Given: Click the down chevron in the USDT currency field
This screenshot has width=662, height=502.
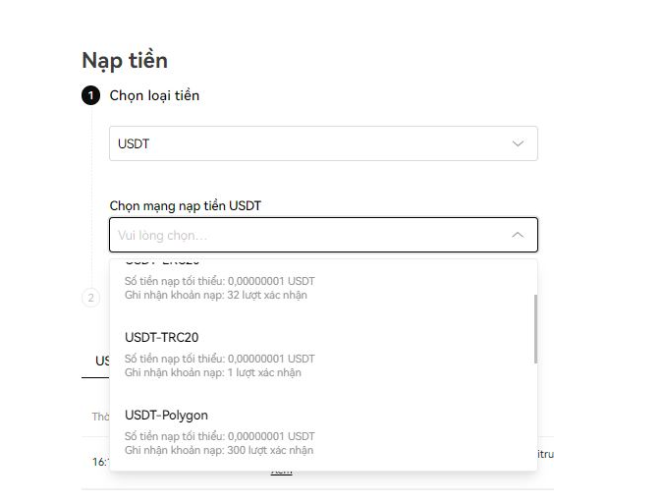Looking at the screenshot, I should pos(518,143).
